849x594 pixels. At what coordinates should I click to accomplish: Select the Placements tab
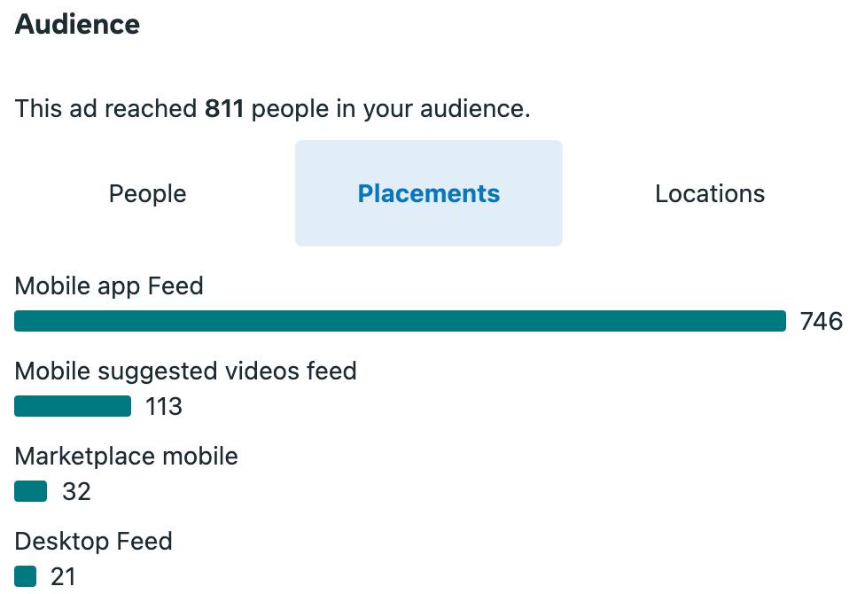click(428, 193)
